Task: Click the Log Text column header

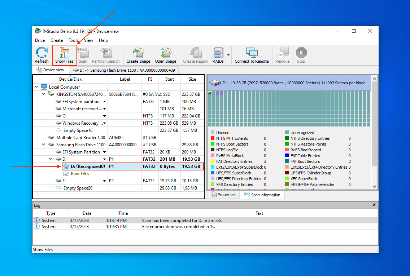Action: (x=259, y=213)
